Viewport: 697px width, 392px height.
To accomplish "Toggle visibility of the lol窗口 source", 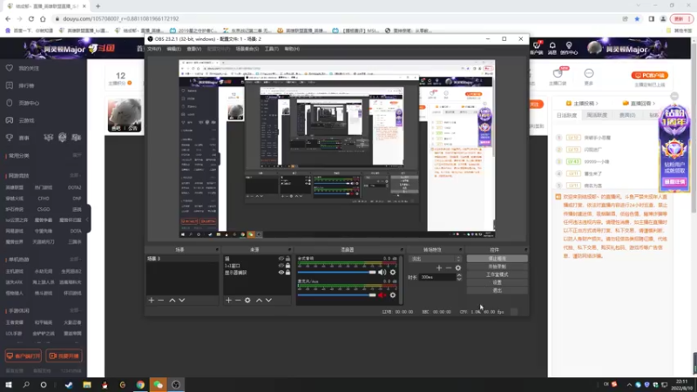I will pos(281,266).
